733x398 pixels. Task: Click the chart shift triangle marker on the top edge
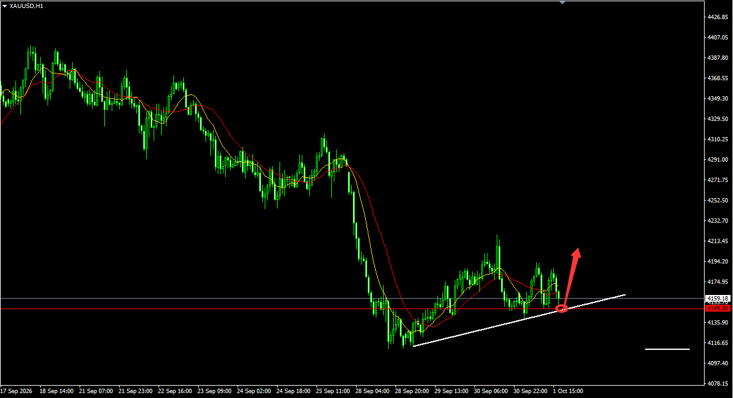562,3
